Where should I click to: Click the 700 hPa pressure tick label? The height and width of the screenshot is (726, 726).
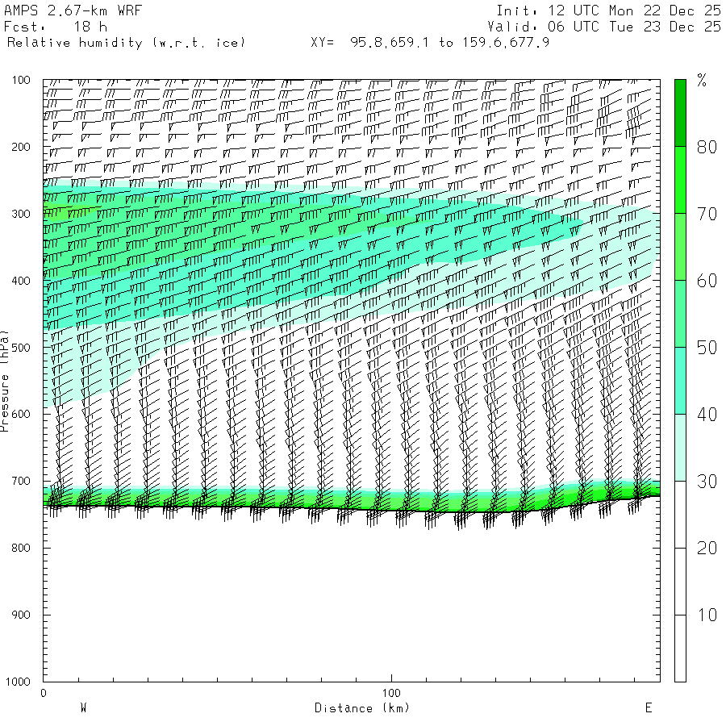[21, 481]
